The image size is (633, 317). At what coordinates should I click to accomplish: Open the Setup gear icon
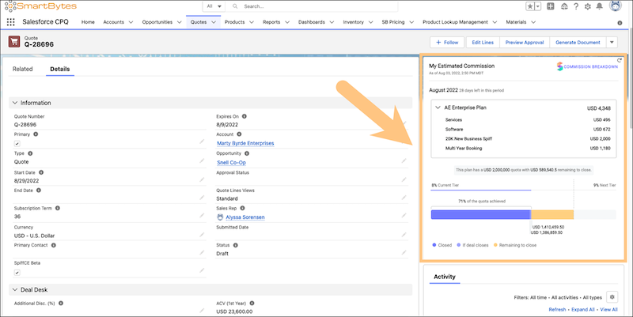tap(588, 6)
